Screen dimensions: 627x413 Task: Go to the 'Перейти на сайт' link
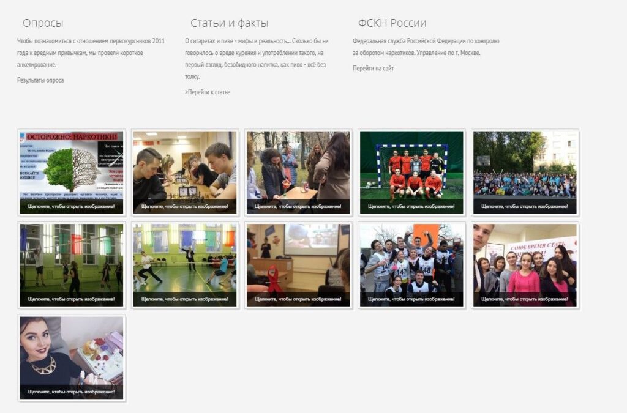coord(373,69)
